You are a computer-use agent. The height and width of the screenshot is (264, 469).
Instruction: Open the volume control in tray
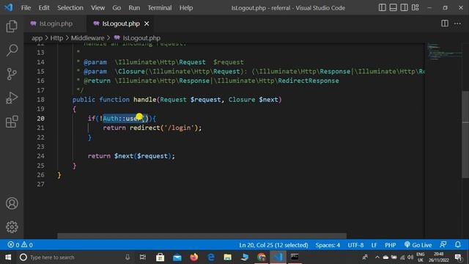(410, 257)
